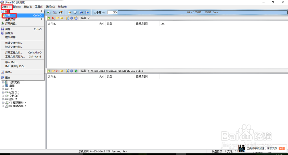Expand the 重新打开 submenu entry
This screenshot has height=155, width=288.
point(22,20)
